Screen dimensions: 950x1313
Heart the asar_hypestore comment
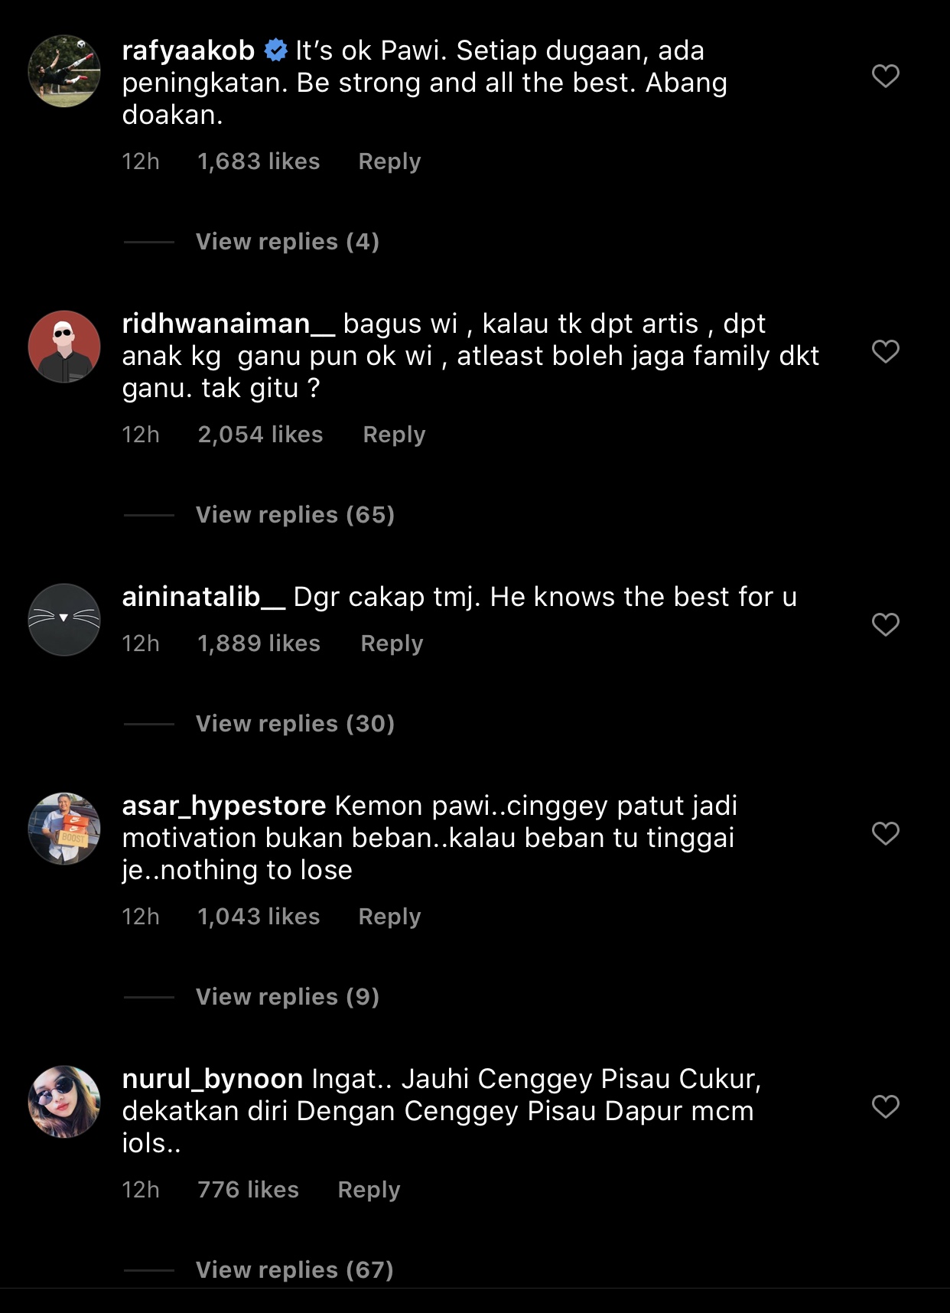[885, 833]
